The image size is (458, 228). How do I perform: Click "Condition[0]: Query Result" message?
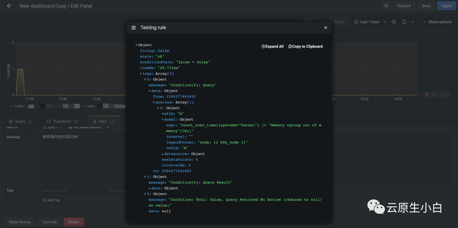[x=201, y=183]
